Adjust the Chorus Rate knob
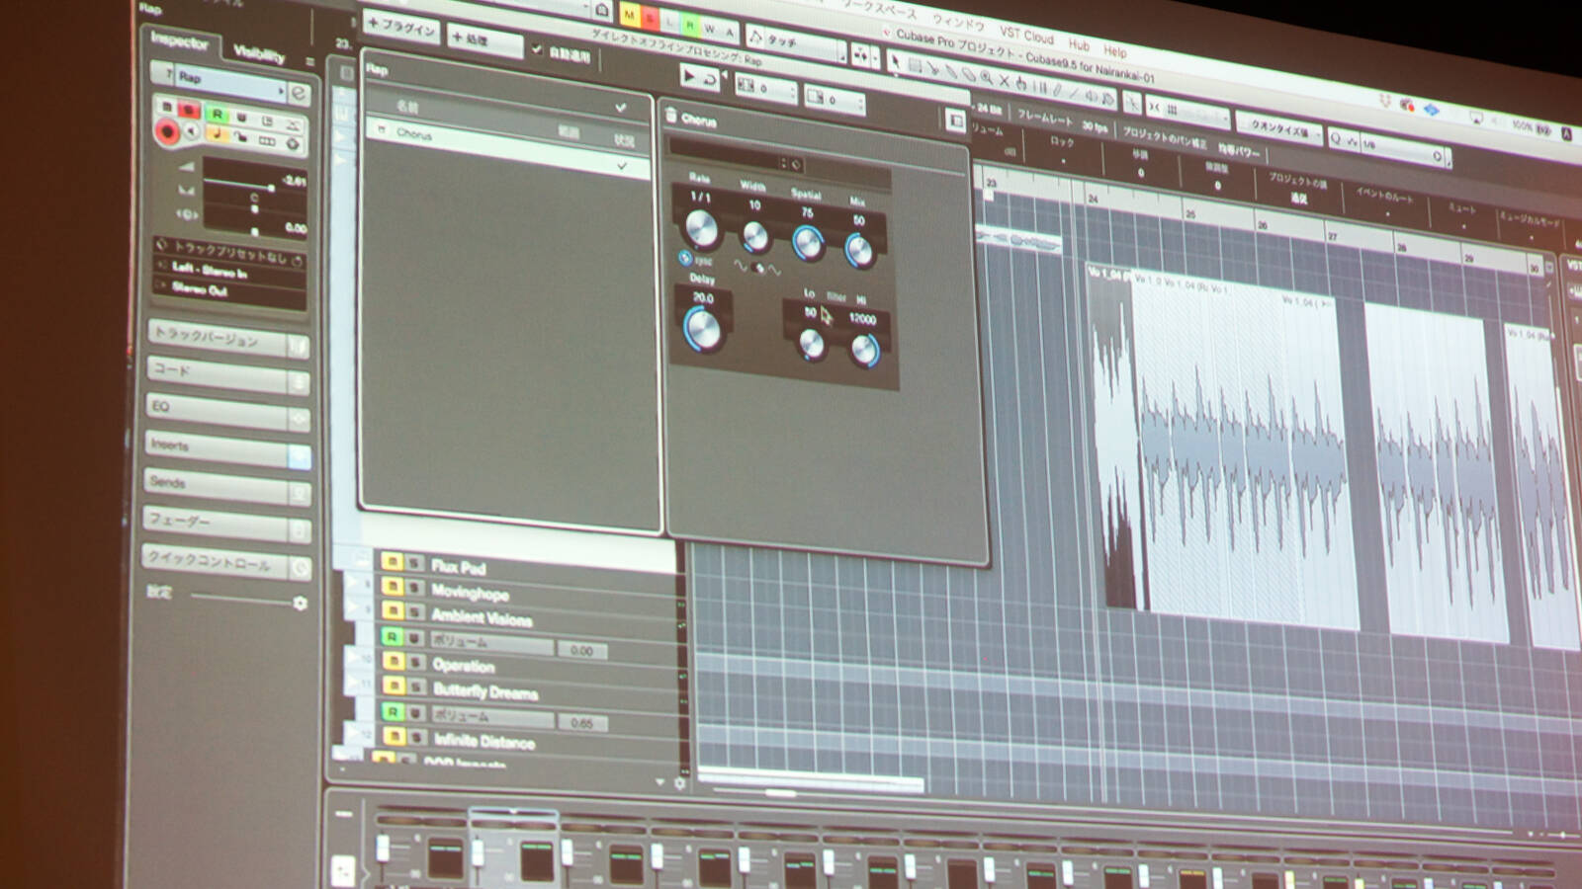Screen dimensions: 1582x889 (700, 228)
